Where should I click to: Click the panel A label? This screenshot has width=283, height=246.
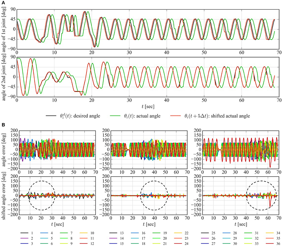point(3,3)
